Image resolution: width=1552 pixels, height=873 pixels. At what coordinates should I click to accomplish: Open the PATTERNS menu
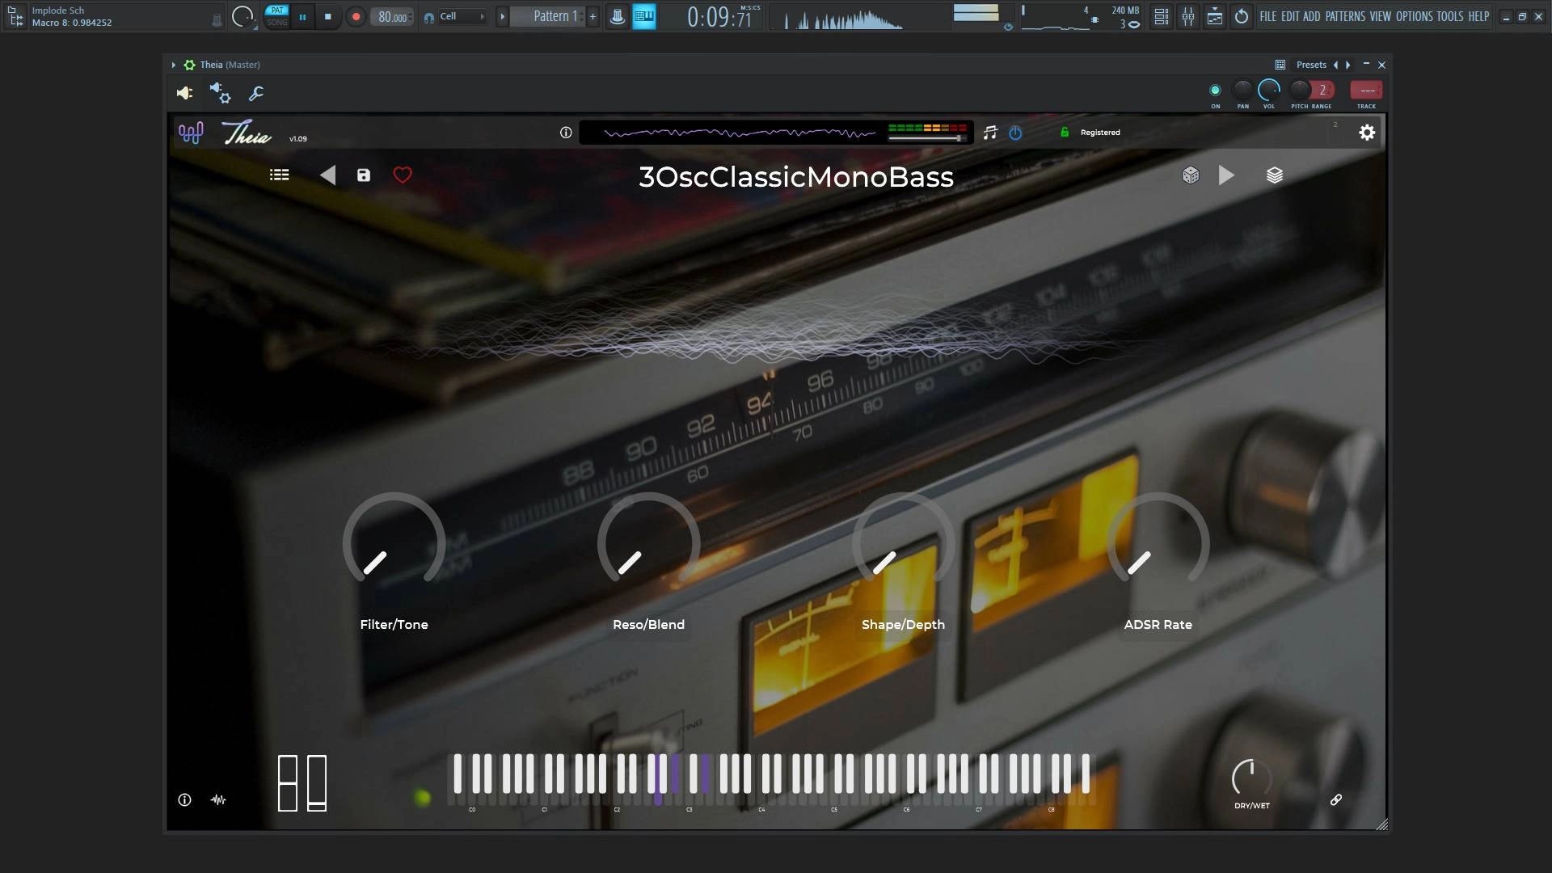1345,16
